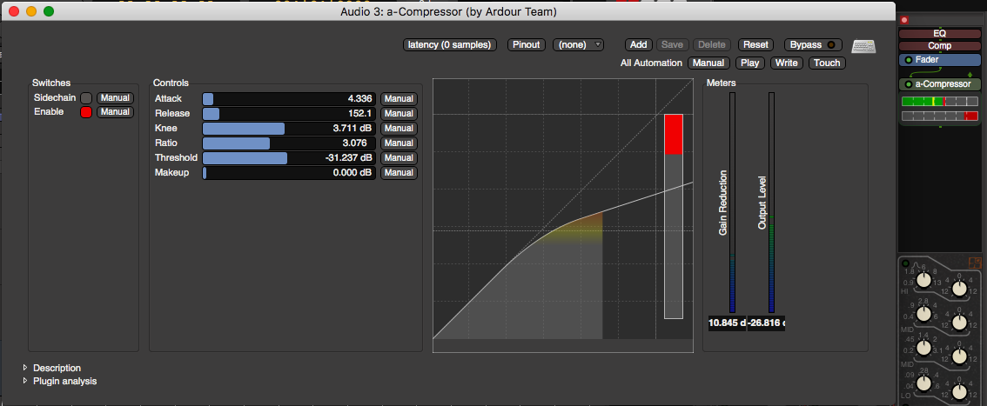The height and width of the screenshot is (406, 987).
Task: Click the keyboard icon next to Bypass
Action: (863, 46)
